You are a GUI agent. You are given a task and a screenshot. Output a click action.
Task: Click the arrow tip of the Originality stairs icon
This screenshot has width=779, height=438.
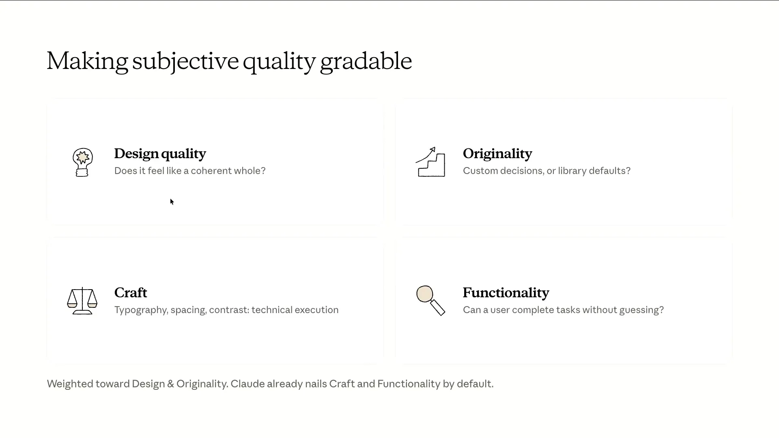pos(433,149)
